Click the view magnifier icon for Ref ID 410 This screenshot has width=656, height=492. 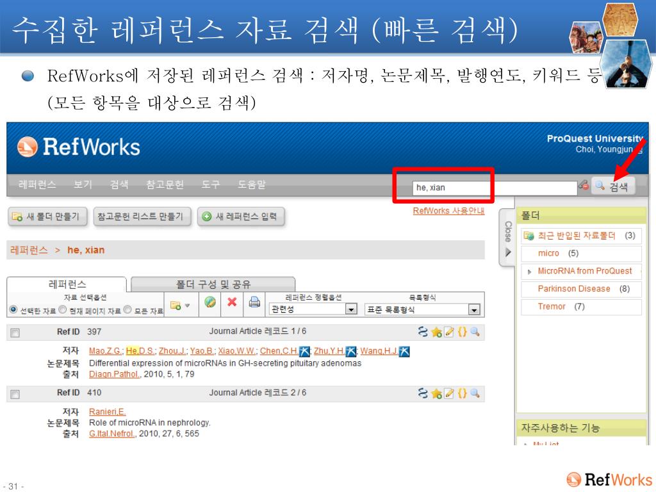(x=475, y=394)
